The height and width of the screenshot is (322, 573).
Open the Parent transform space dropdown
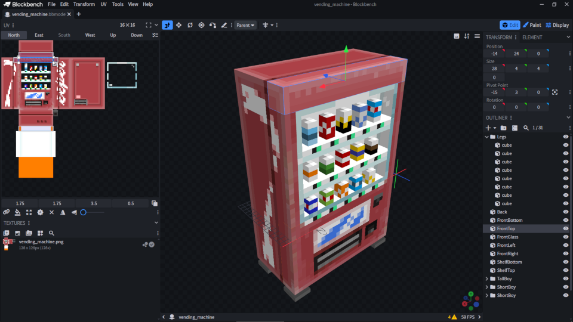tap(245, 25)
